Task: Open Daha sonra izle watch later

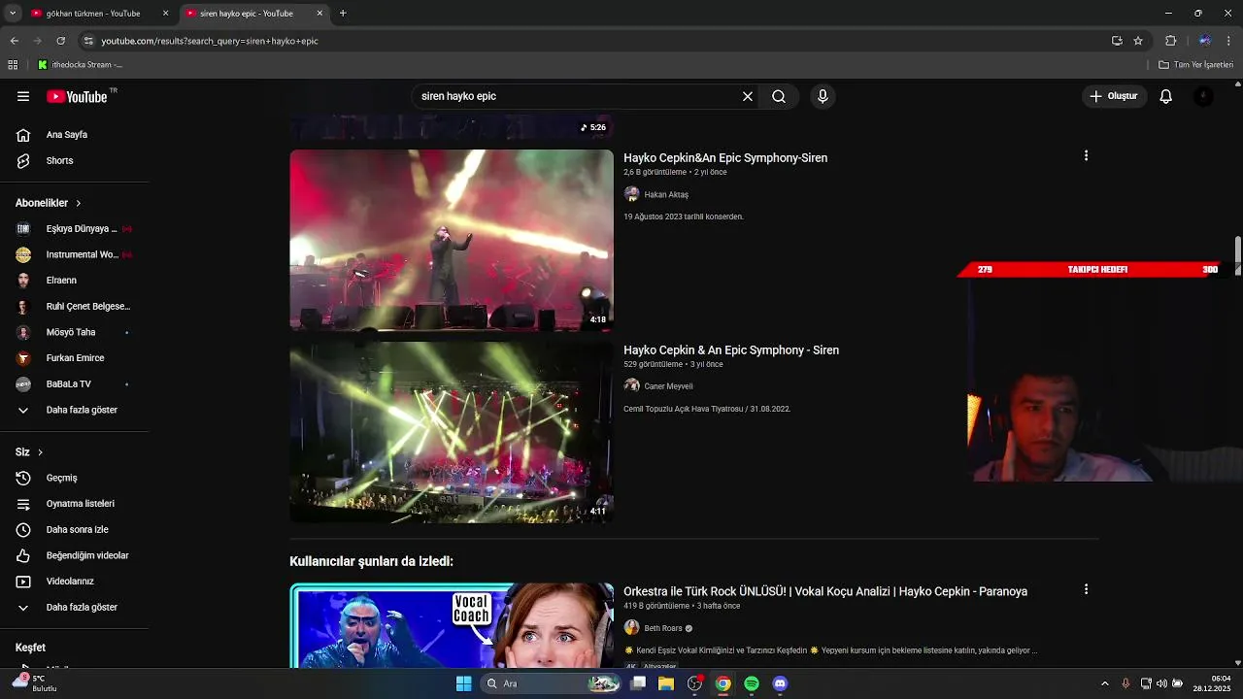Action: [x=75, y=530]
